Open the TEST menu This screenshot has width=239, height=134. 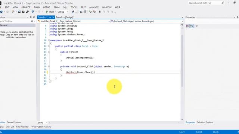83,7
